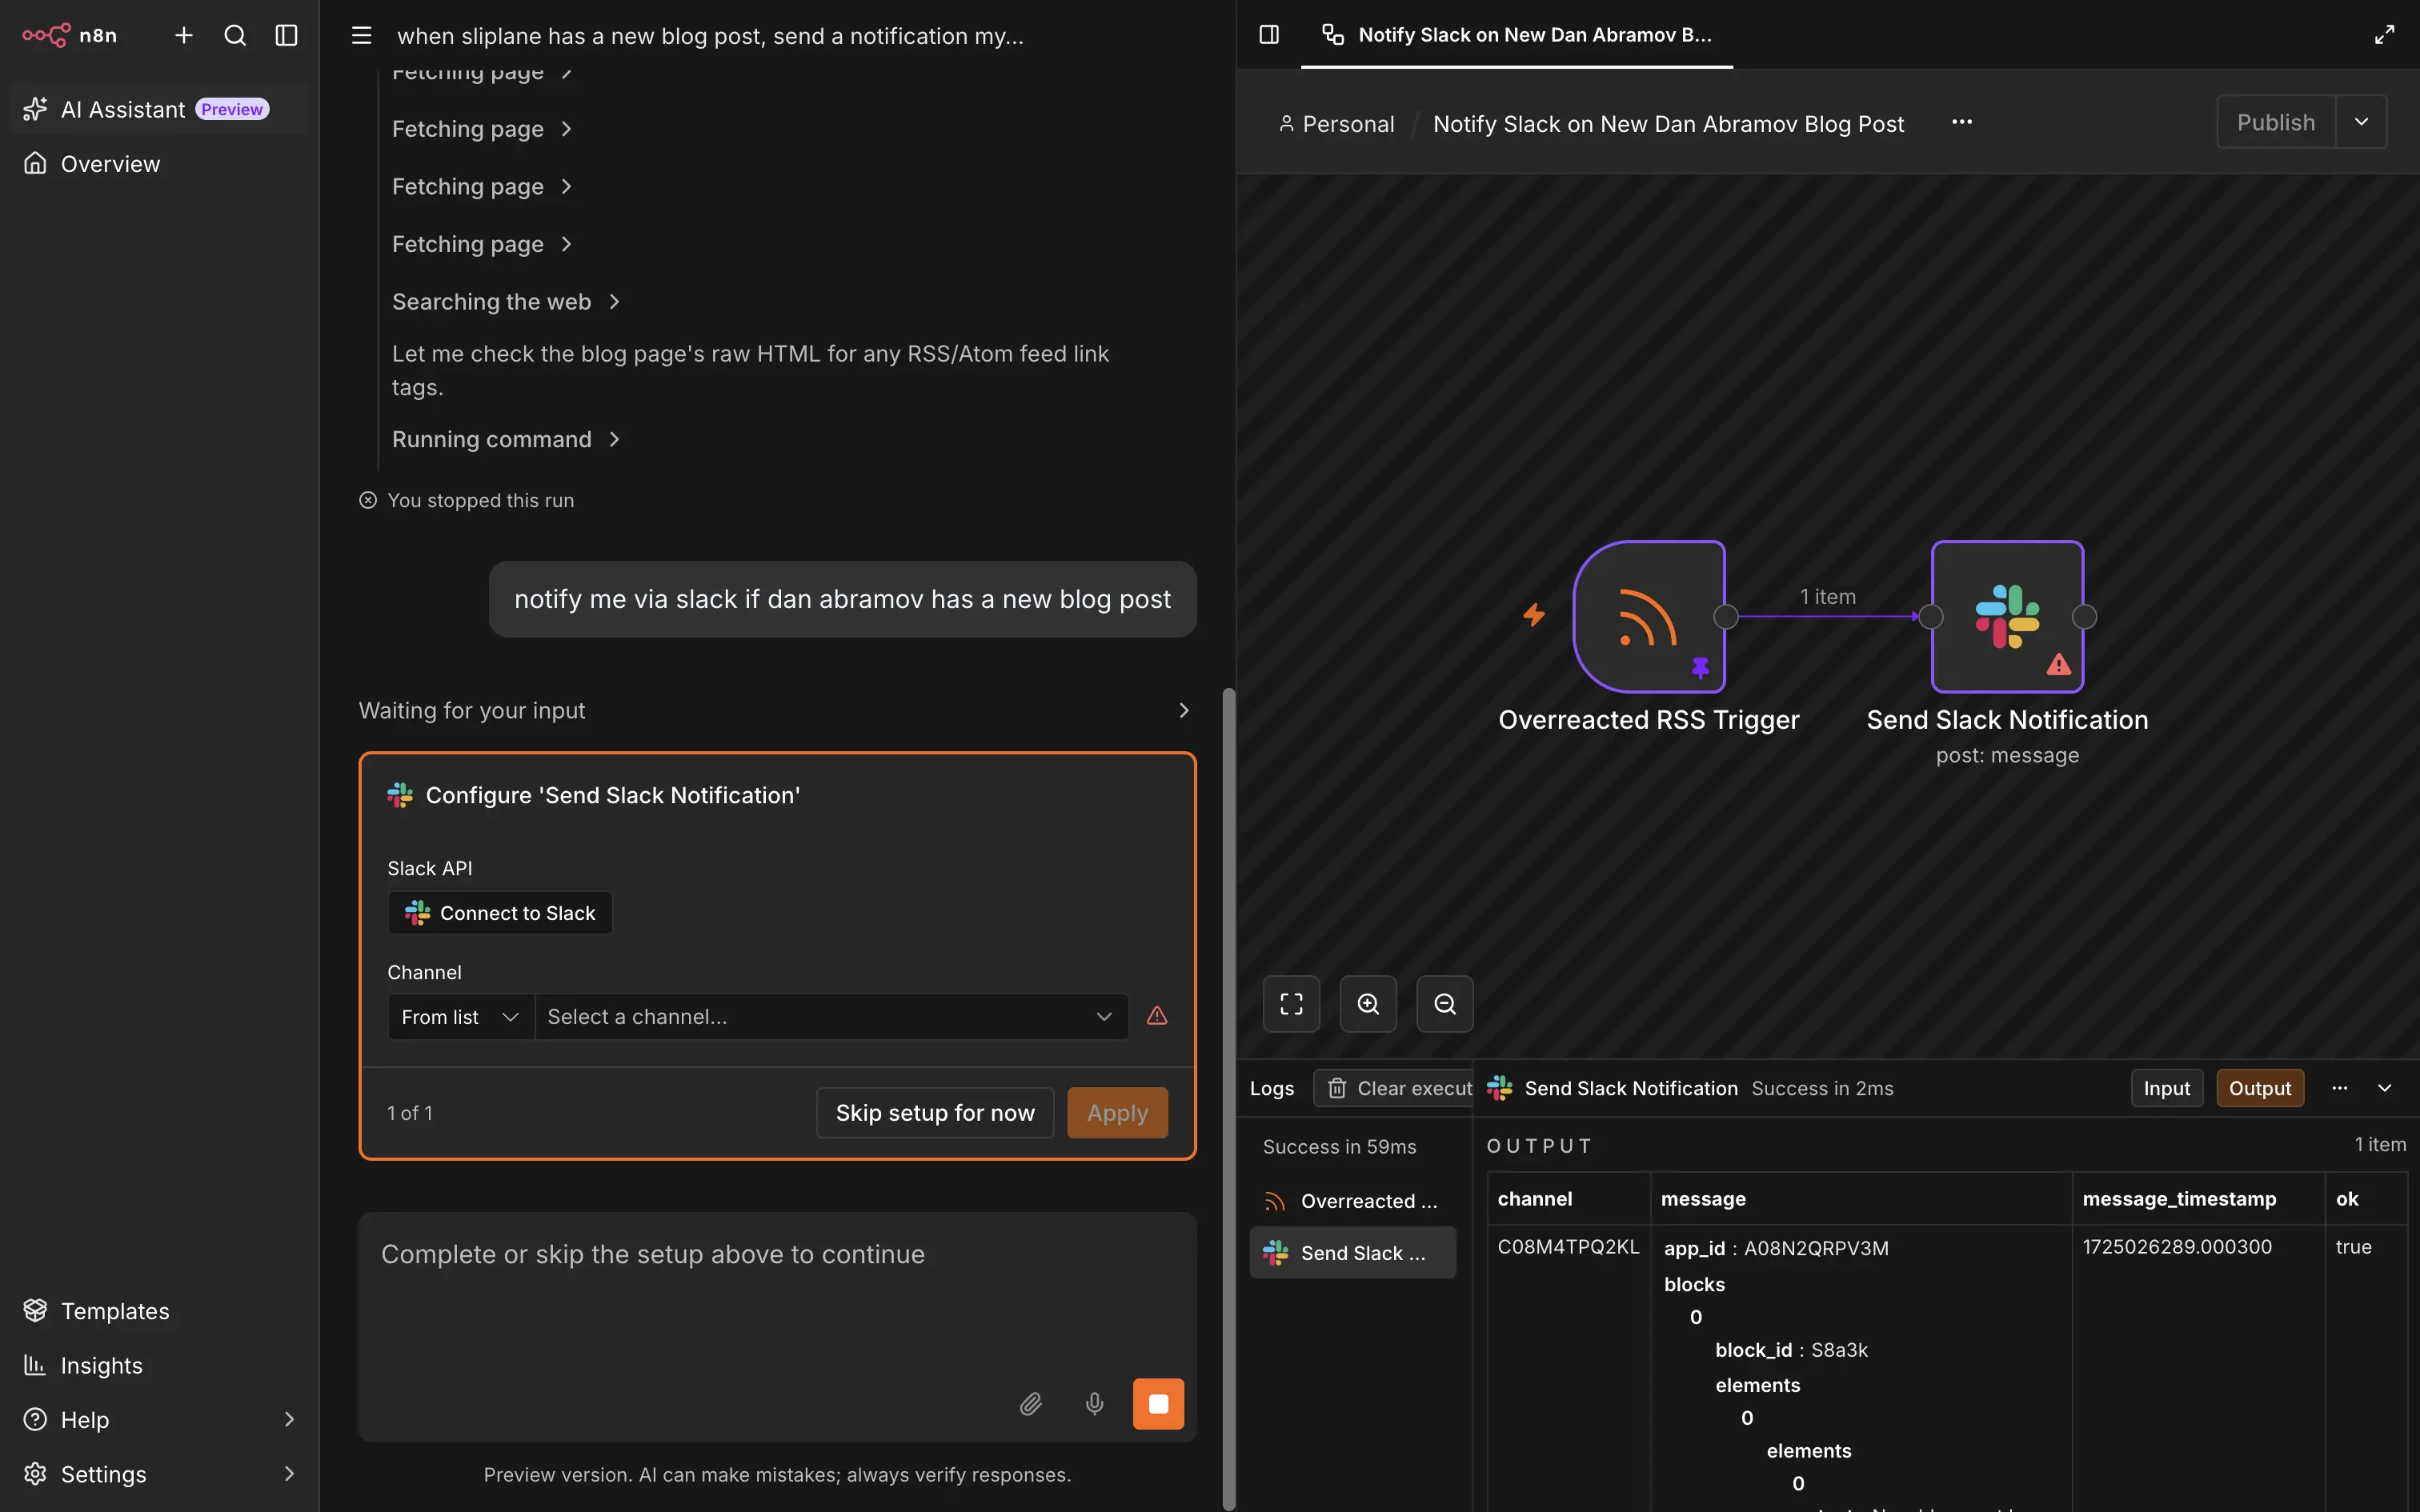This screenshot has height=1512, width=2420.
Task: Click canvas fit-to-view icon
Action: [1291, 1004]
